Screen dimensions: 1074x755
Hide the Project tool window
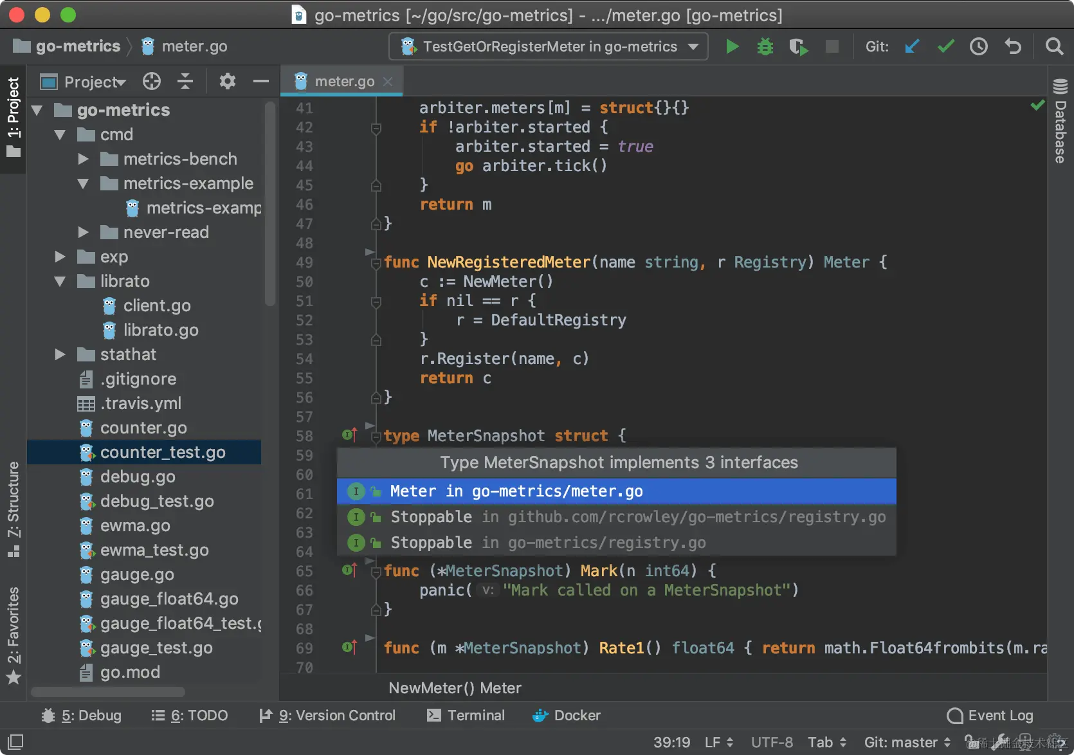[261, 81]
